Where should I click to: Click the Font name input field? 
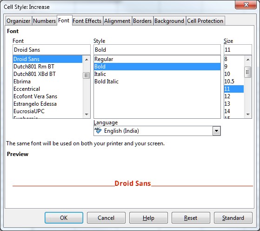click(52, 50)
